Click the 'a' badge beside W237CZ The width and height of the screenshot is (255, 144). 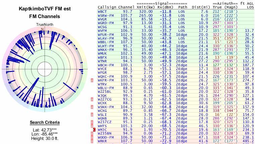92,122
